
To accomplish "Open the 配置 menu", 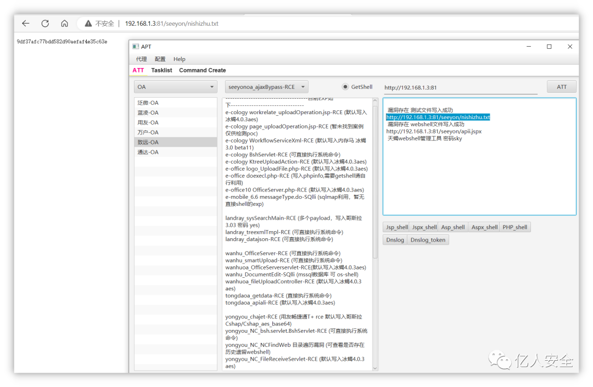I will point(160,59).
